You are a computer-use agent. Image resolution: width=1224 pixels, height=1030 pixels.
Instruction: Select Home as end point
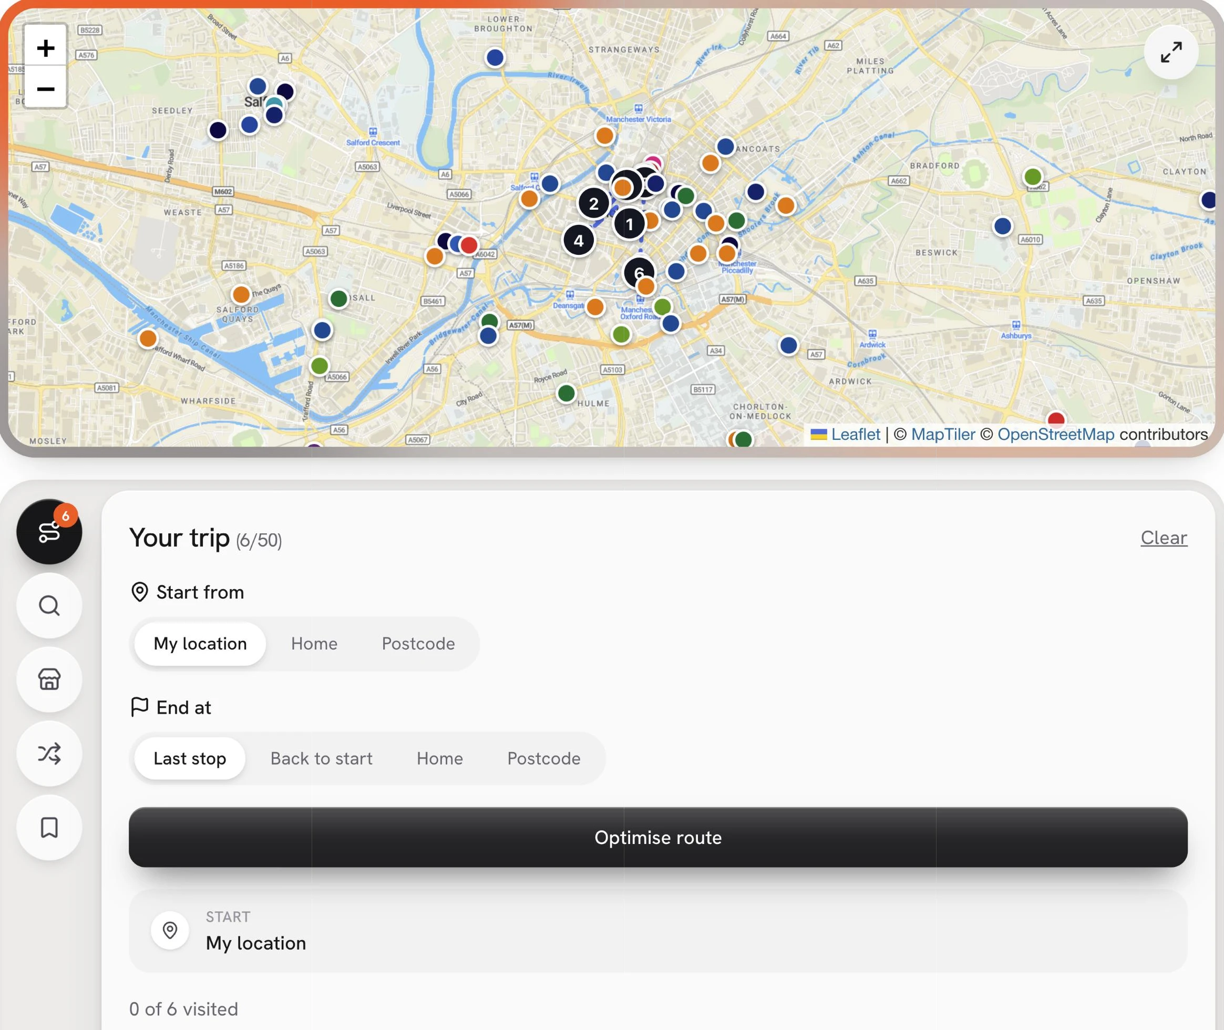[x=440, y=758]
